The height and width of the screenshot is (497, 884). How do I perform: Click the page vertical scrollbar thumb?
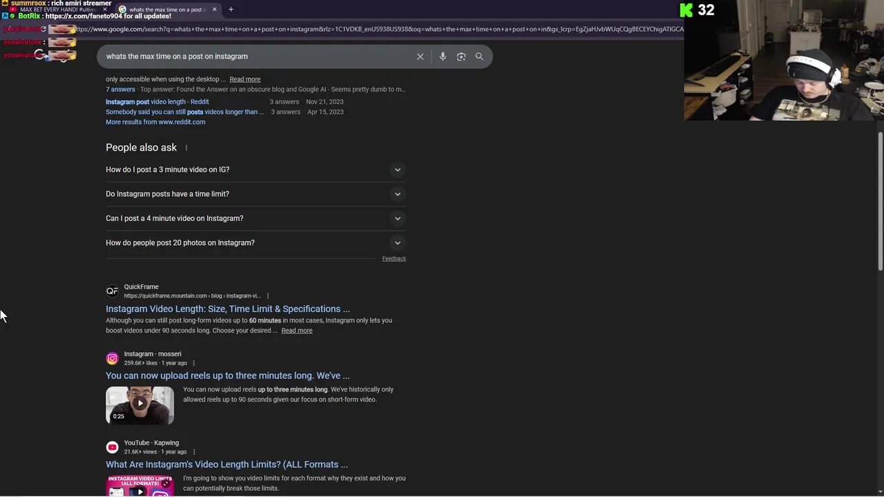tap(880, 200)
